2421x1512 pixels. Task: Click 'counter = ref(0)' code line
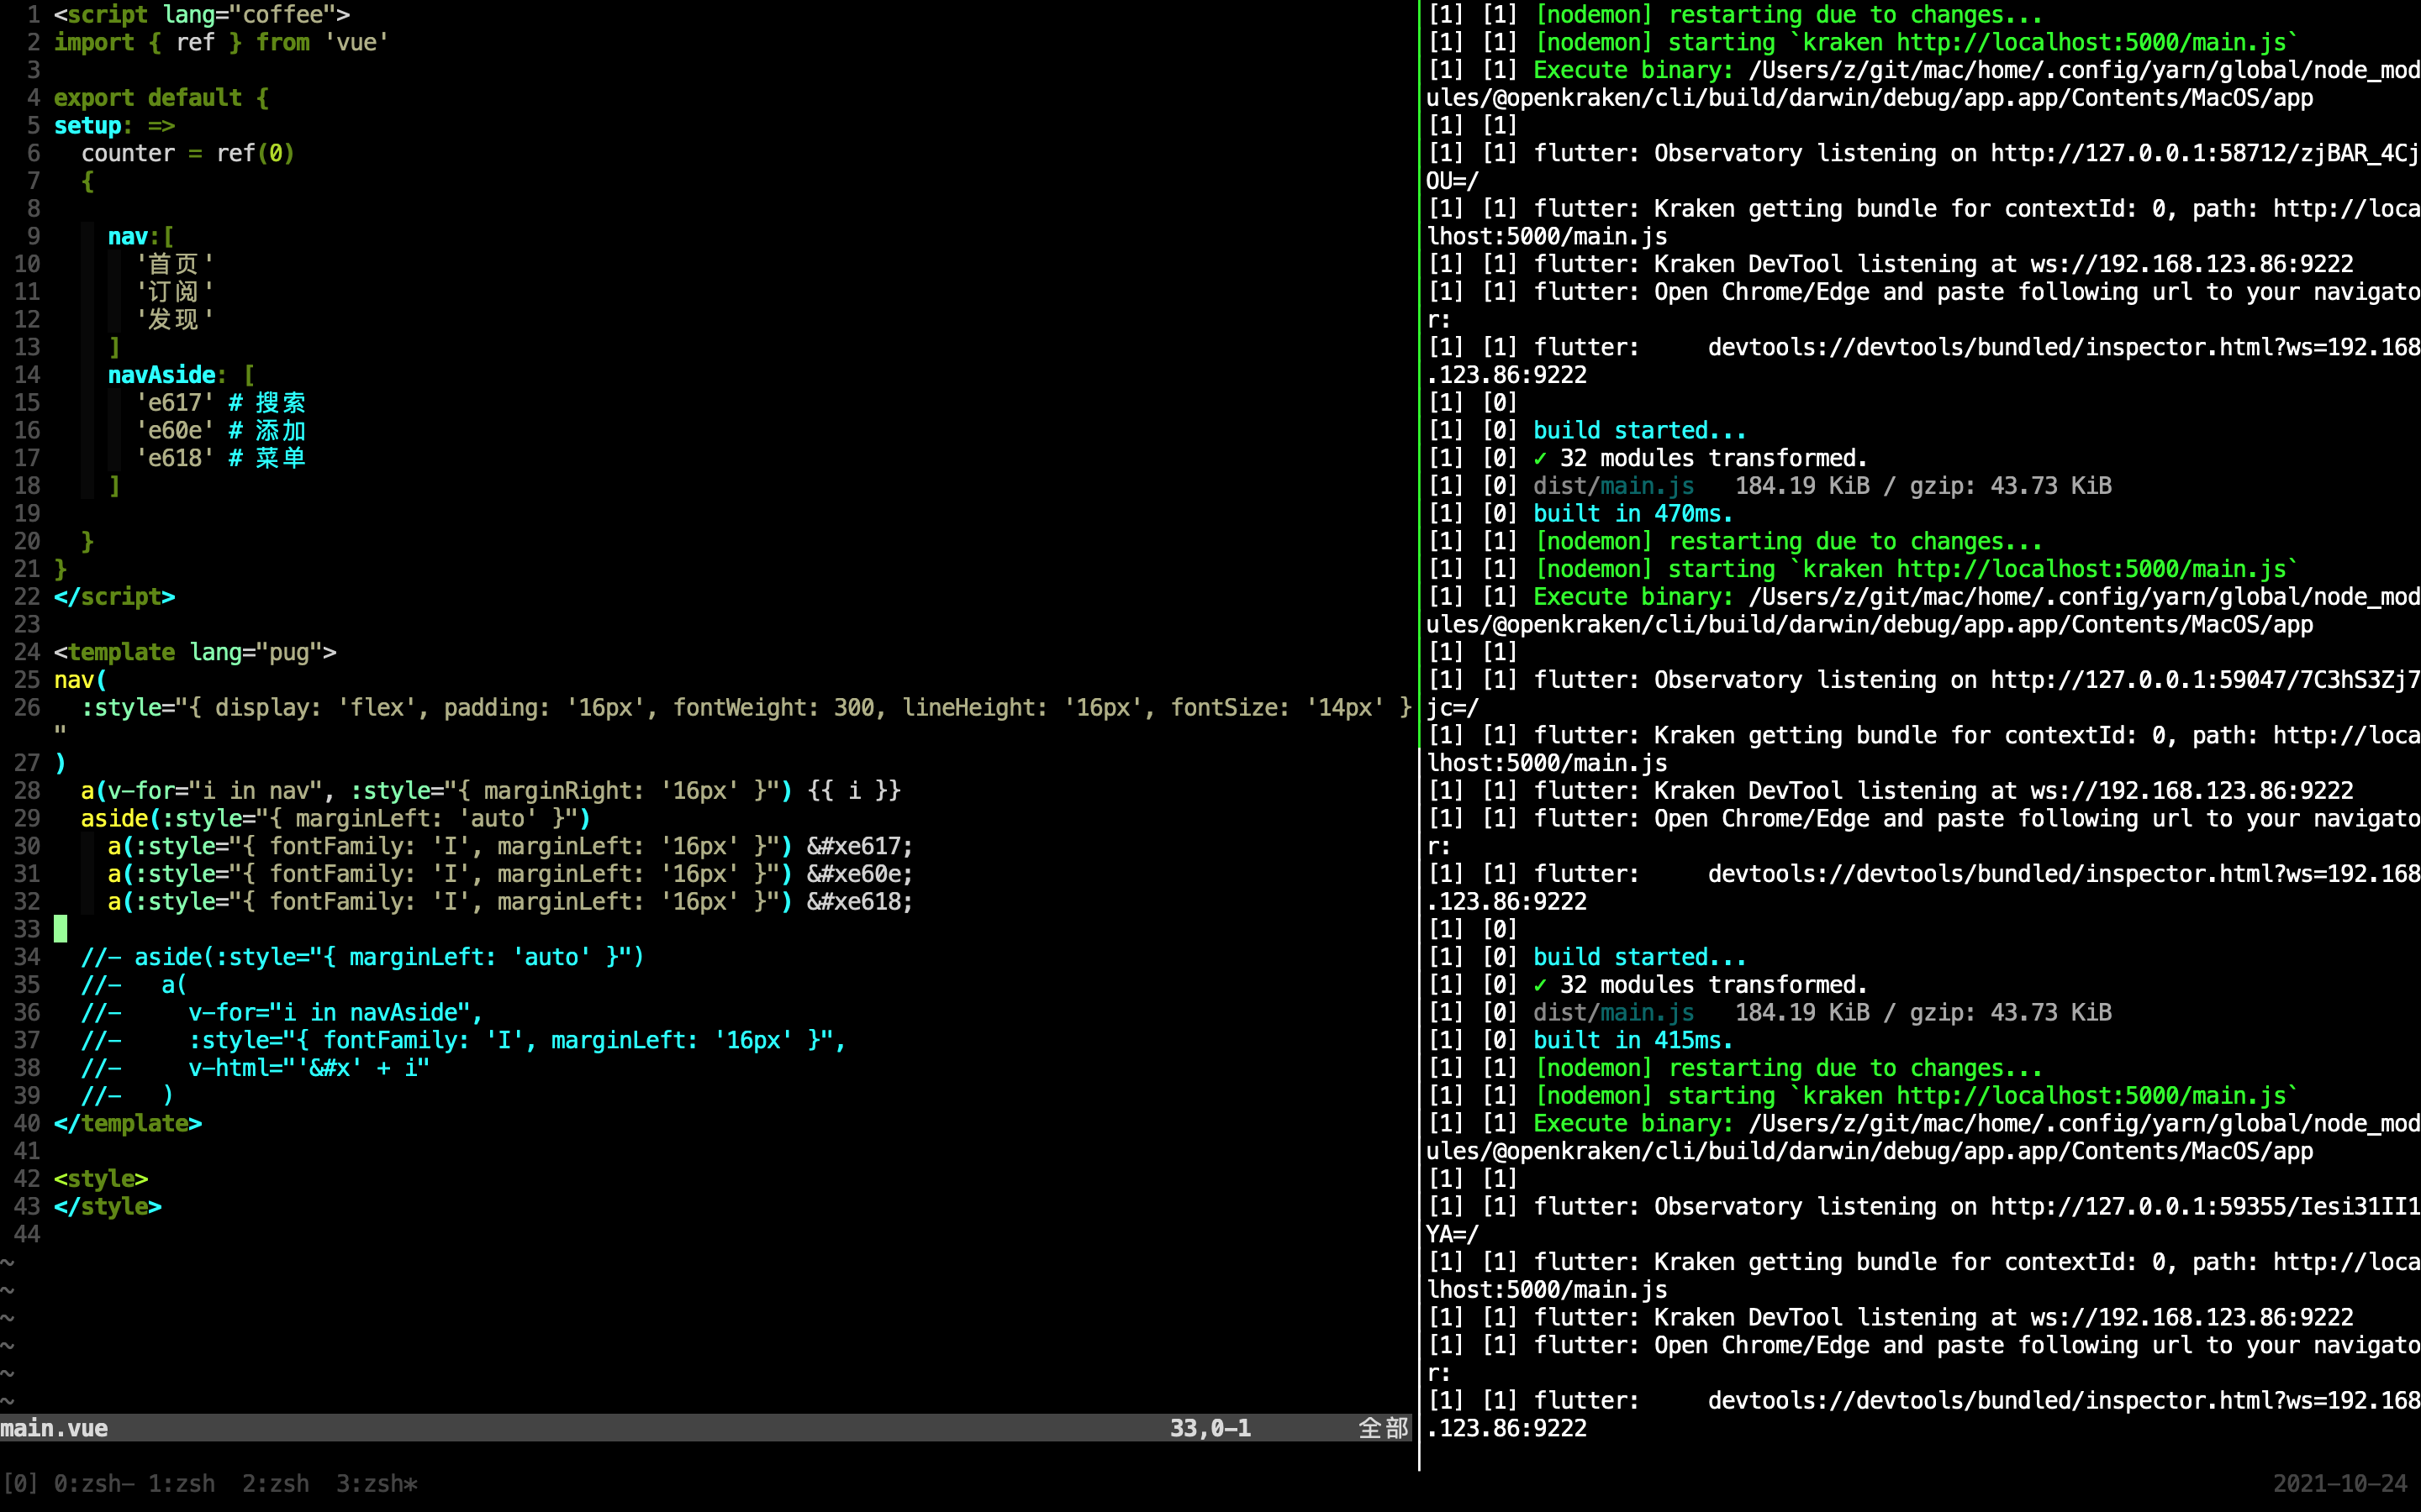[x=188, y=153]
